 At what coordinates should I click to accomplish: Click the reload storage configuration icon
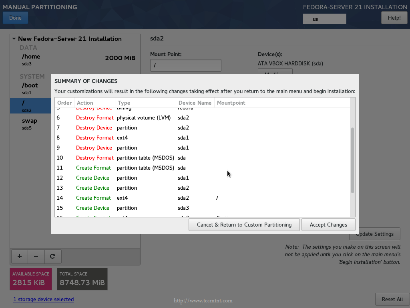click(x=53, y=256)
